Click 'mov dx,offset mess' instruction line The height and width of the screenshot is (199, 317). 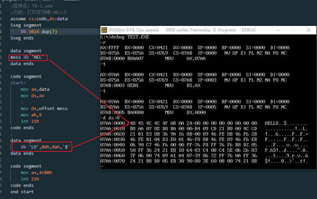click(x=44, y=109)
